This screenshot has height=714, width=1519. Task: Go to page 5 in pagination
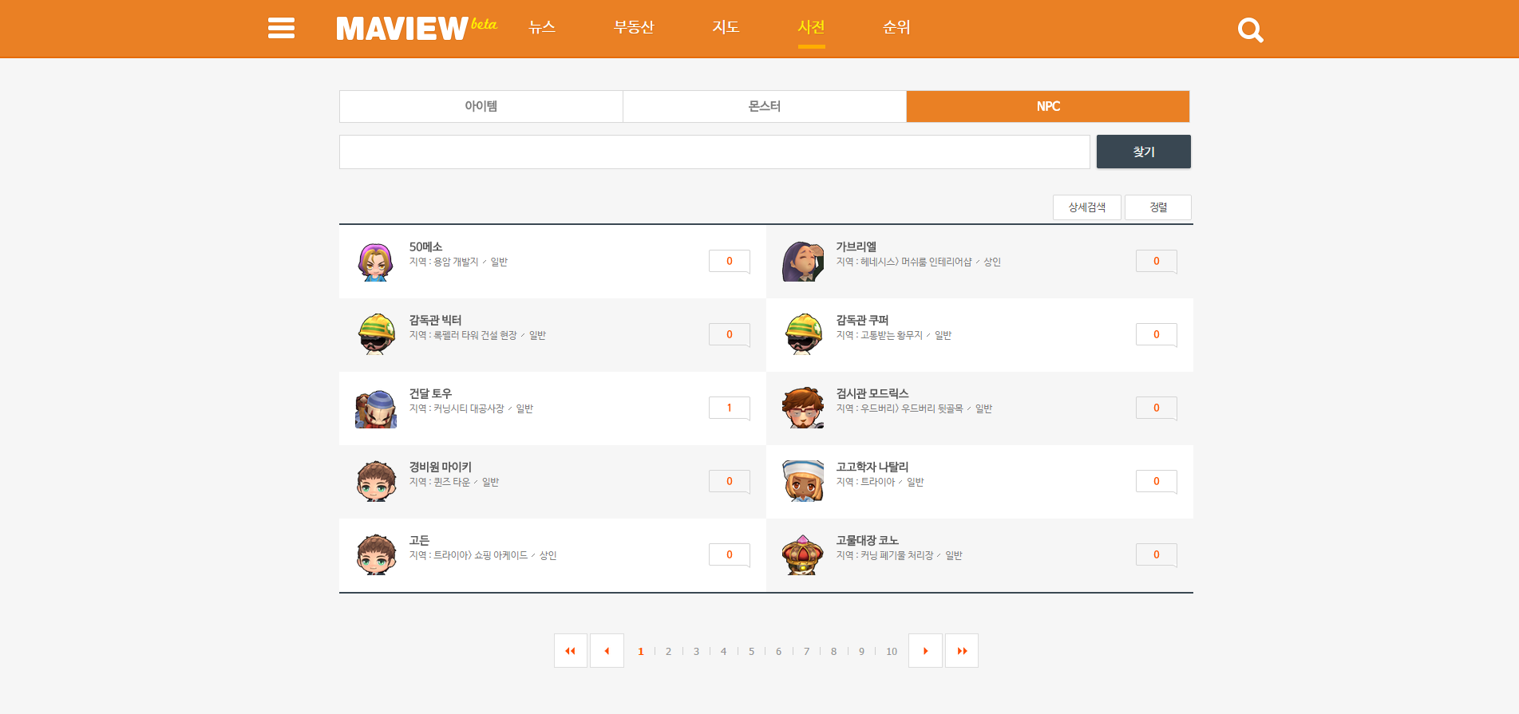(751, 652)
